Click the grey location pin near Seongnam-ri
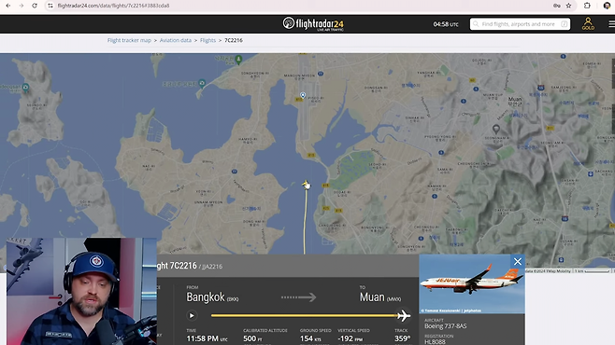This screenshot has width=615, height=345. click(x=496, y=129)
